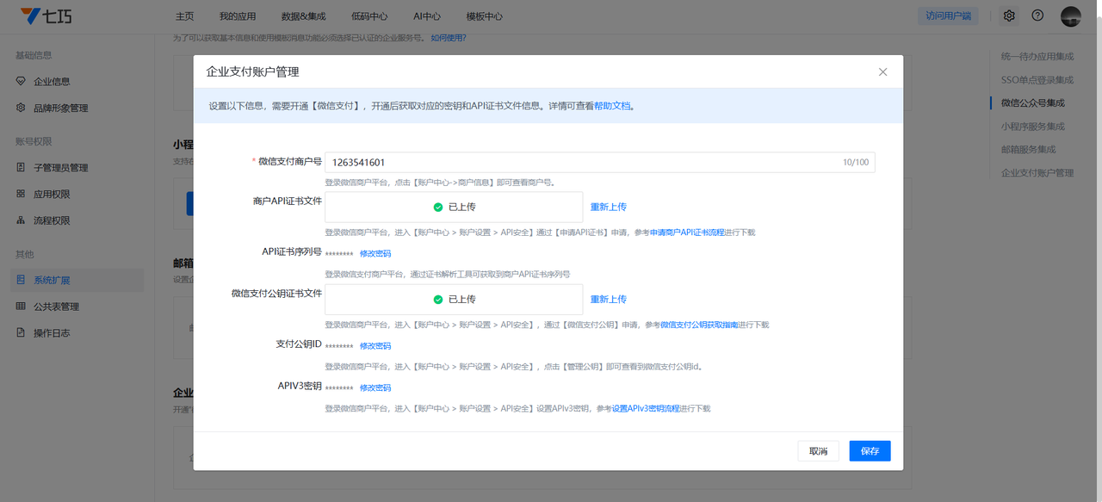This screenshot has width=1102, height=502.
Task: Open 企业信息 in the sidebar
Action: 52,82
